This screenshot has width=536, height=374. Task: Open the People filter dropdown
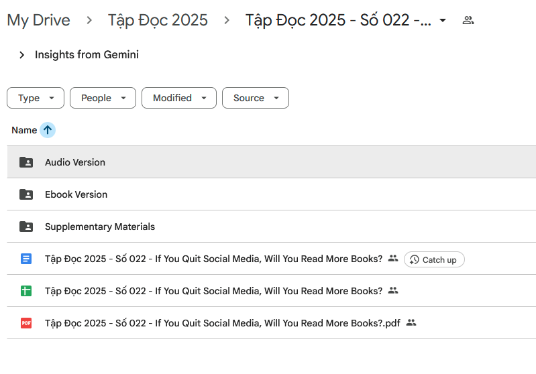(103, 98)
